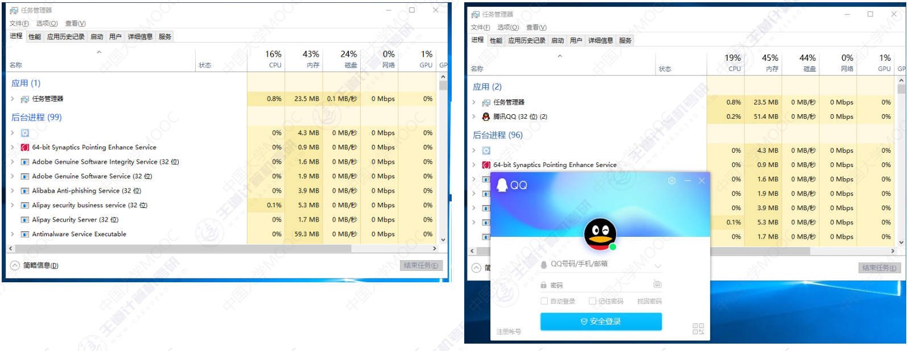Image resolution: width=908 pixels, height=351 pixels.
Task: Click the QQ 密码 input field
Action: (x=600, y=285)
